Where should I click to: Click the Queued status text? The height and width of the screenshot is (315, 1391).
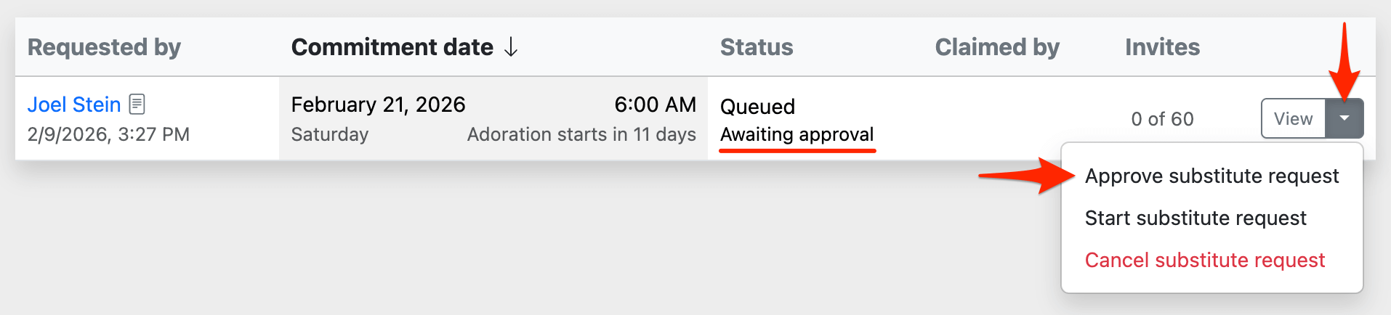(757, 107)
